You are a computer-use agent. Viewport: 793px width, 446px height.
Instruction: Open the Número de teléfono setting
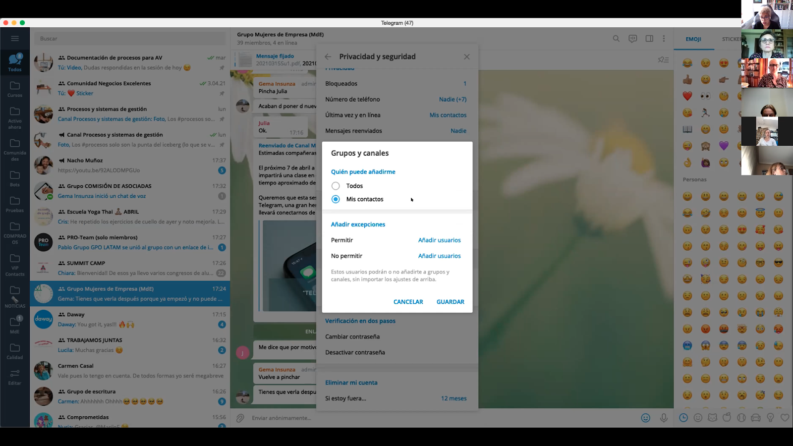pos(396,99)
